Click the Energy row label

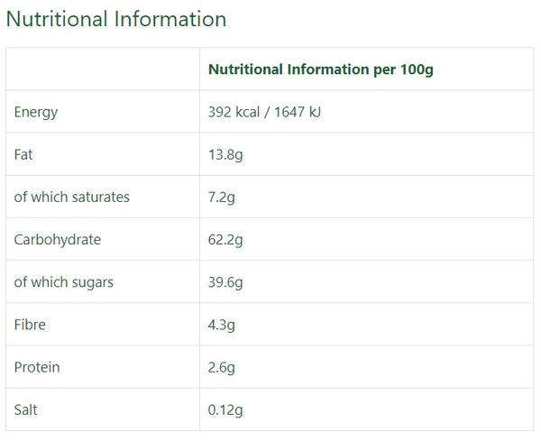36,113
